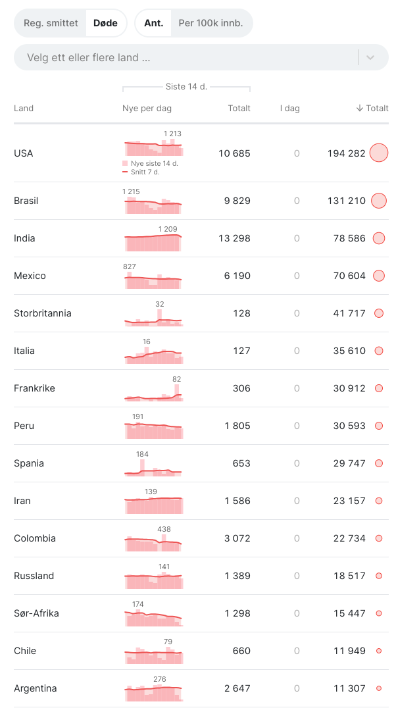Type in the Velg ett eller flere land field
The image size is (396, 712).
pos(184,57)
